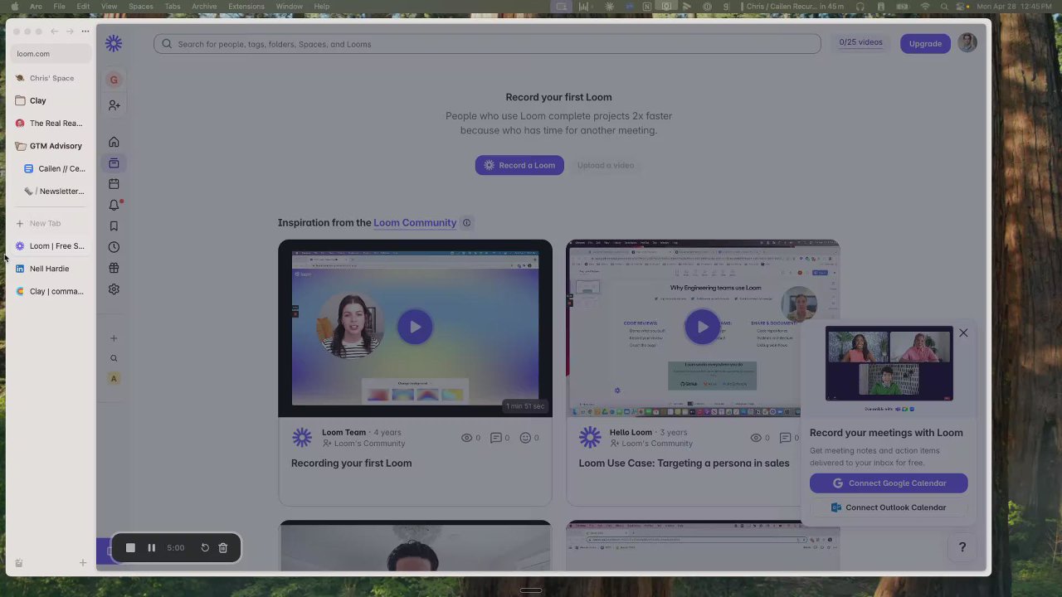Click the invite people icon in sidebar
The height and width of the screenshot is (597, 1062).
pyautogui.click(x=114, y=105)
